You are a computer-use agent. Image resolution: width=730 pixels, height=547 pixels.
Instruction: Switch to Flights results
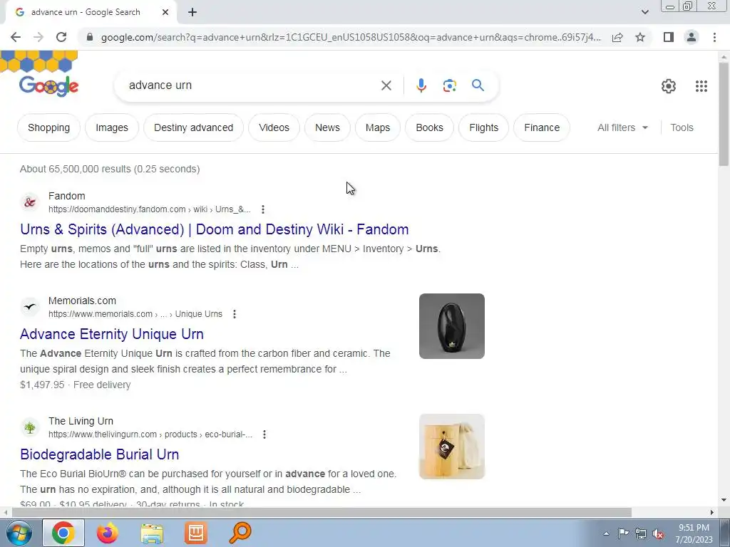(484, 127)
